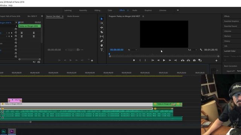Open the History panel

pyautogui.click(x=227, y=41)
